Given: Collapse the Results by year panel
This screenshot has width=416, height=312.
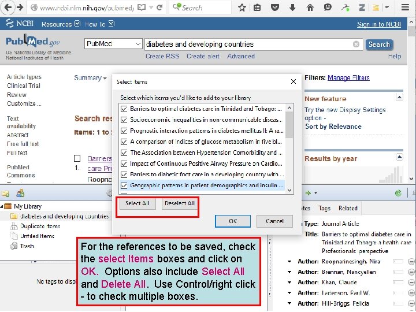Looking at the screenshot, I should pos(399,157).
